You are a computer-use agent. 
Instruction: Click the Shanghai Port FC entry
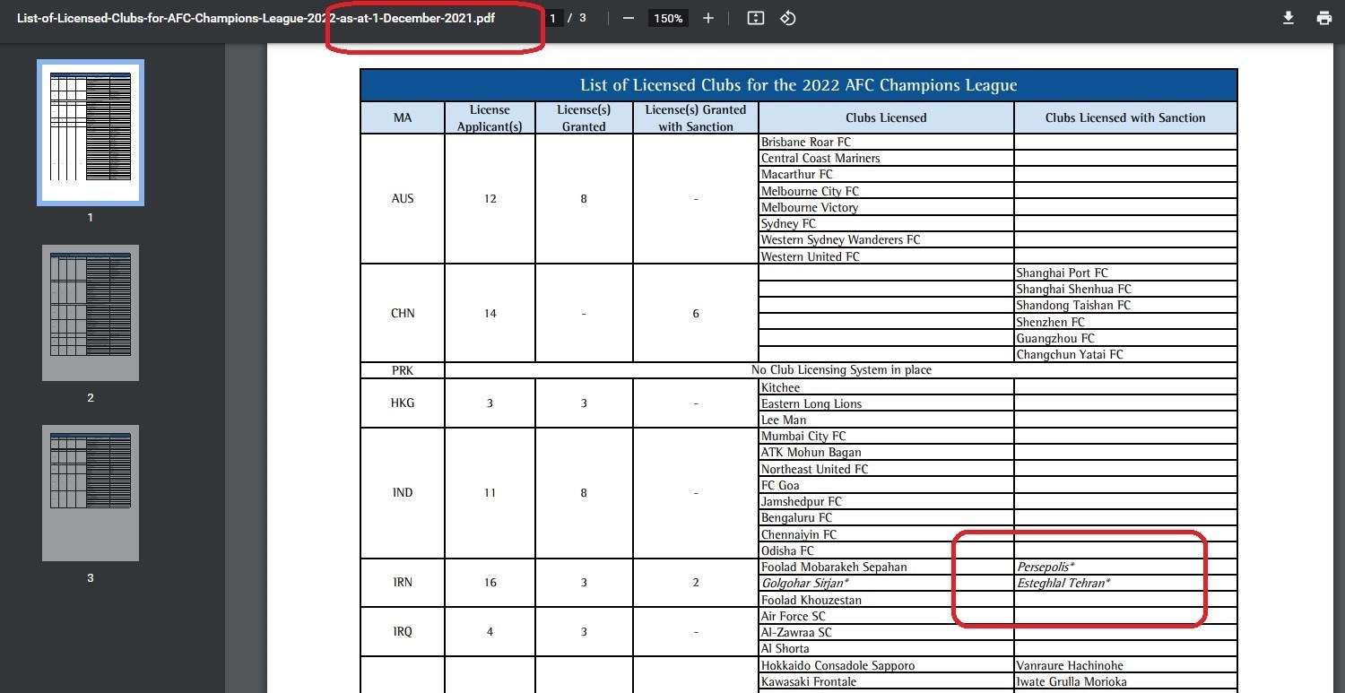[x=1062, y=273]
